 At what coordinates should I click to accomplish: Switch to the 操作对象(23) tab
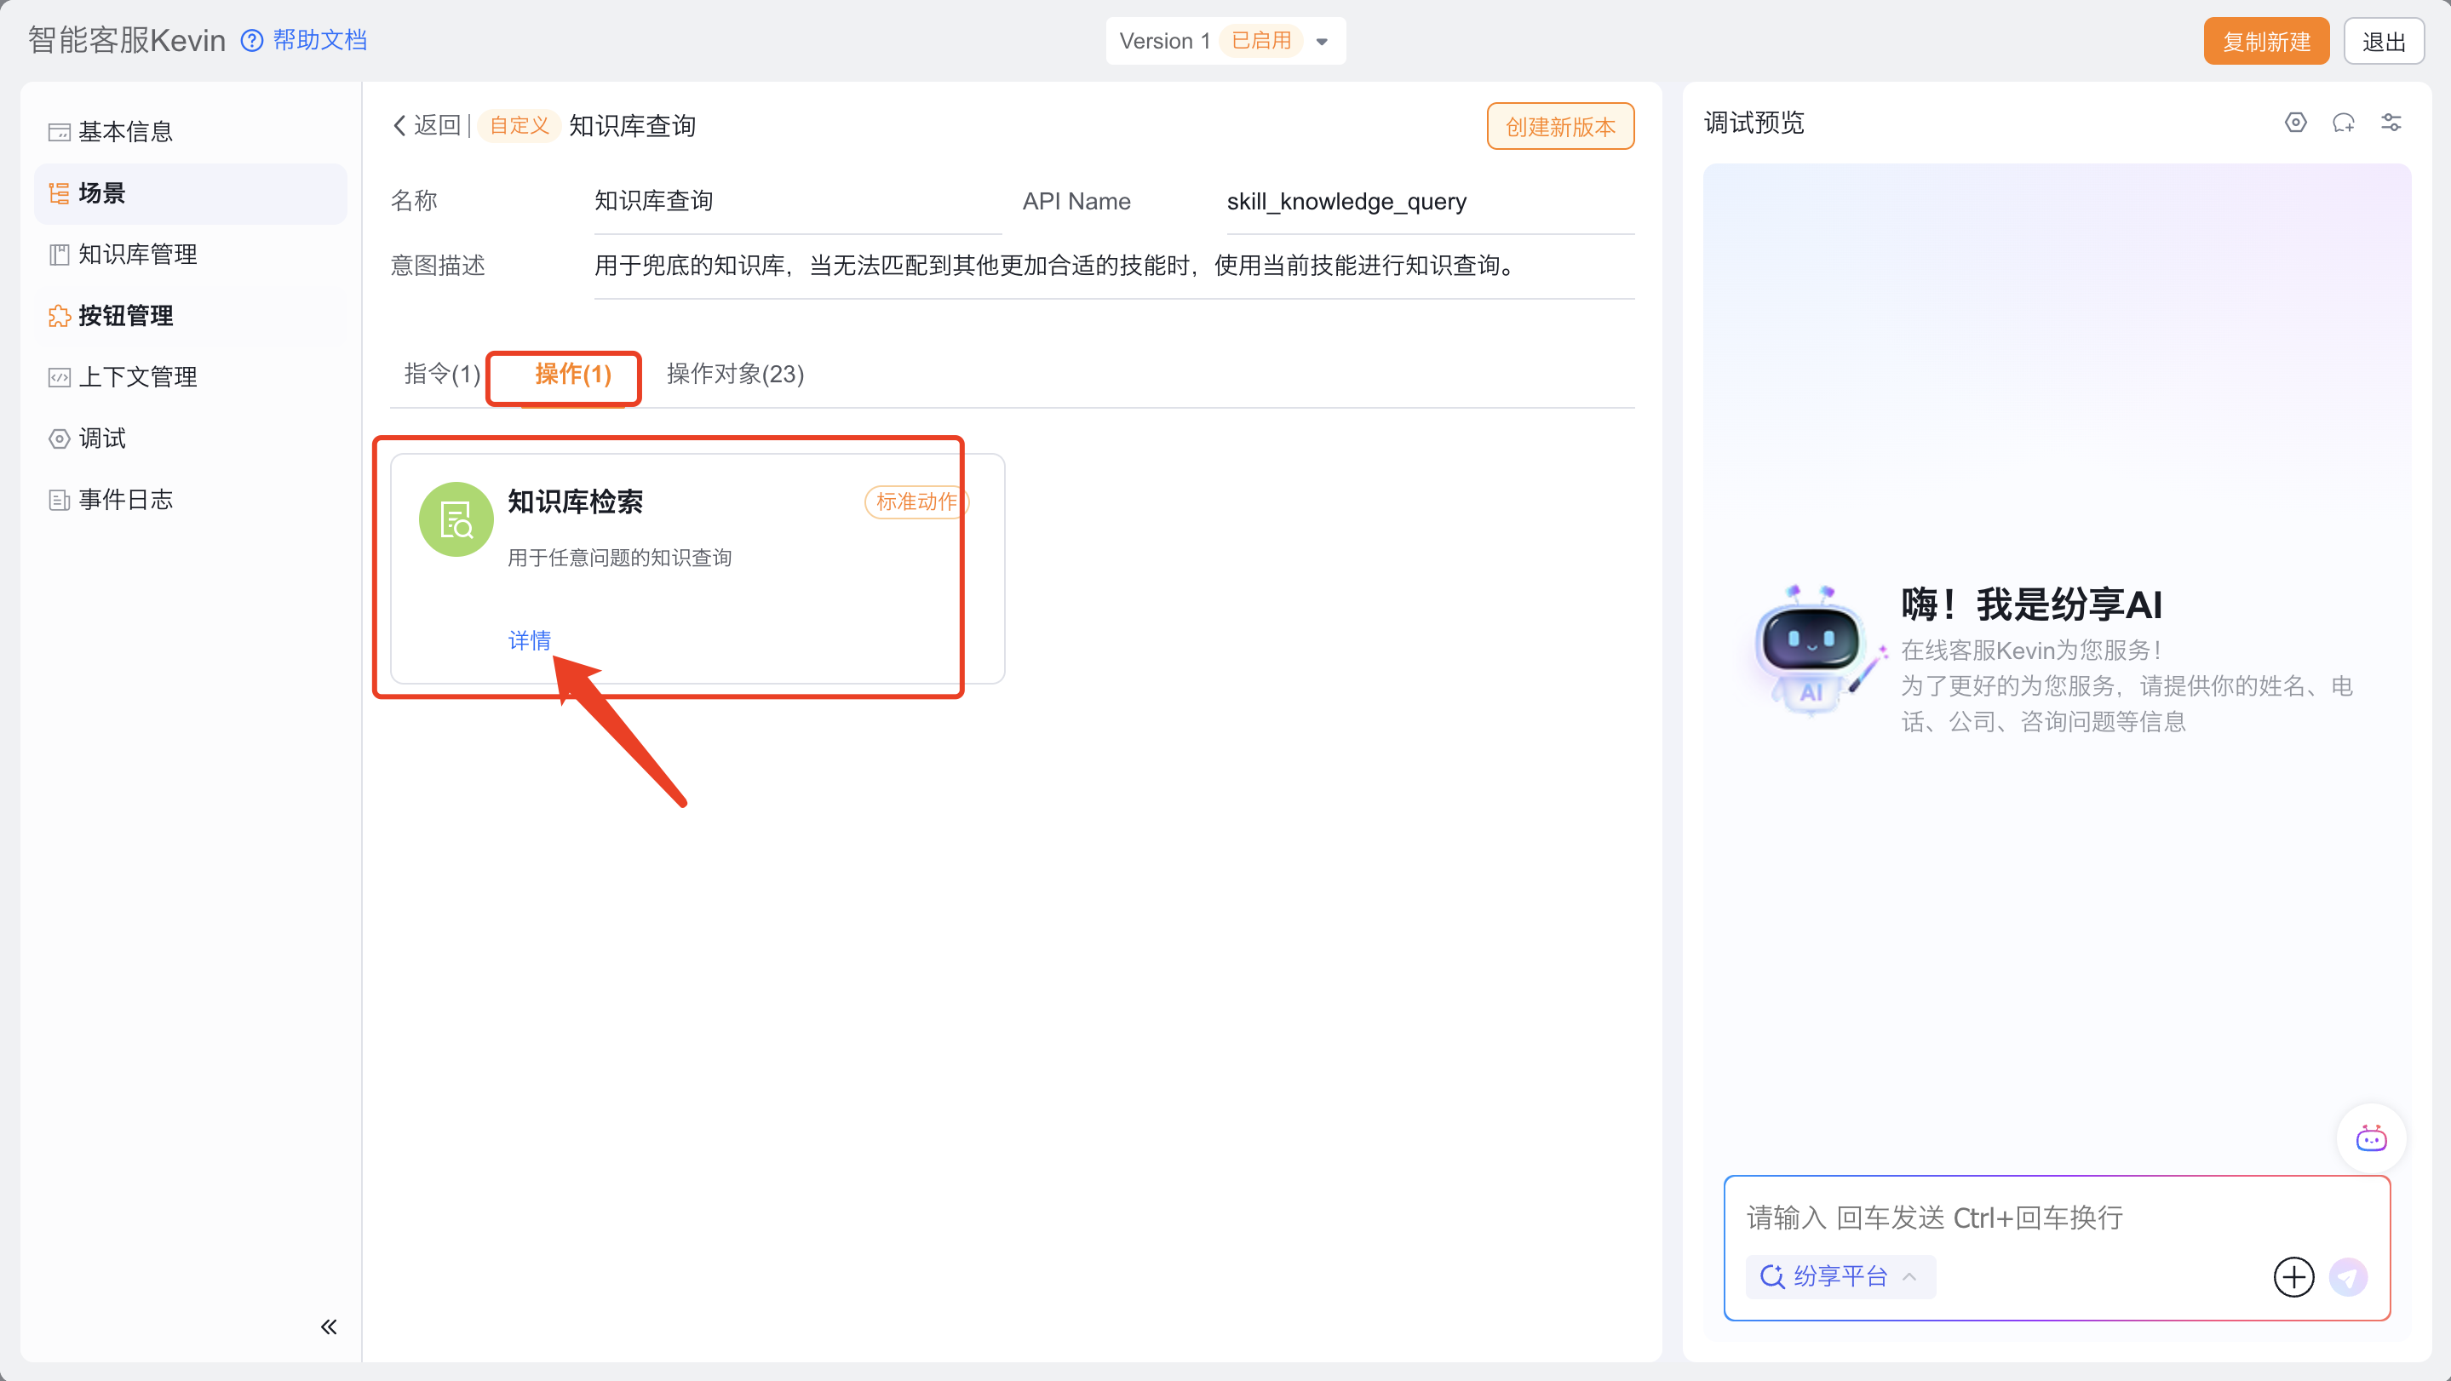coord(735,375)
